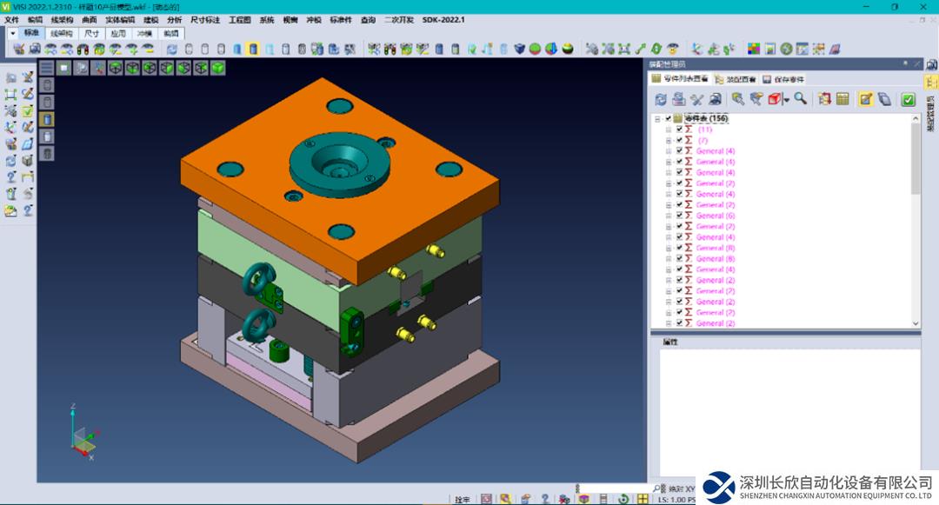Screen dimensions: 939x505
Task: Uncheck the root 零件表 (156) checkbox
Action: (x=669, y=118)
